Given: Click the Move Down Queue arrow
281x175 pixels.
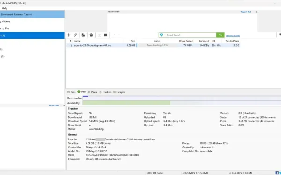Looking at the screenshot, I should coord(119,35).
